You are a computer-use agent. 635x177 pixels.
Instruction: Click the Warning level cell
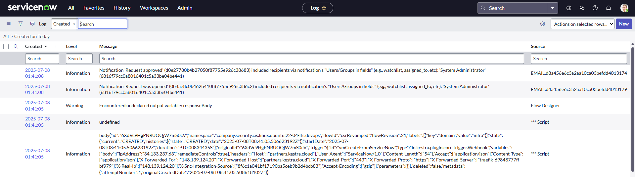pos(74,106)
